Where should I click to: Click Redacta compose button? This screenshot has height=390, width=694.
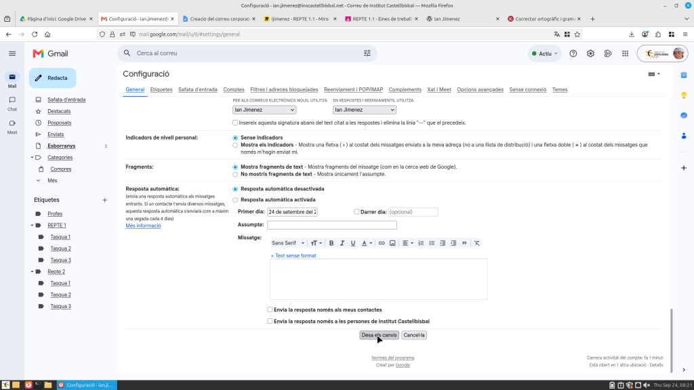pyautogui.click(x=53, y=78)
